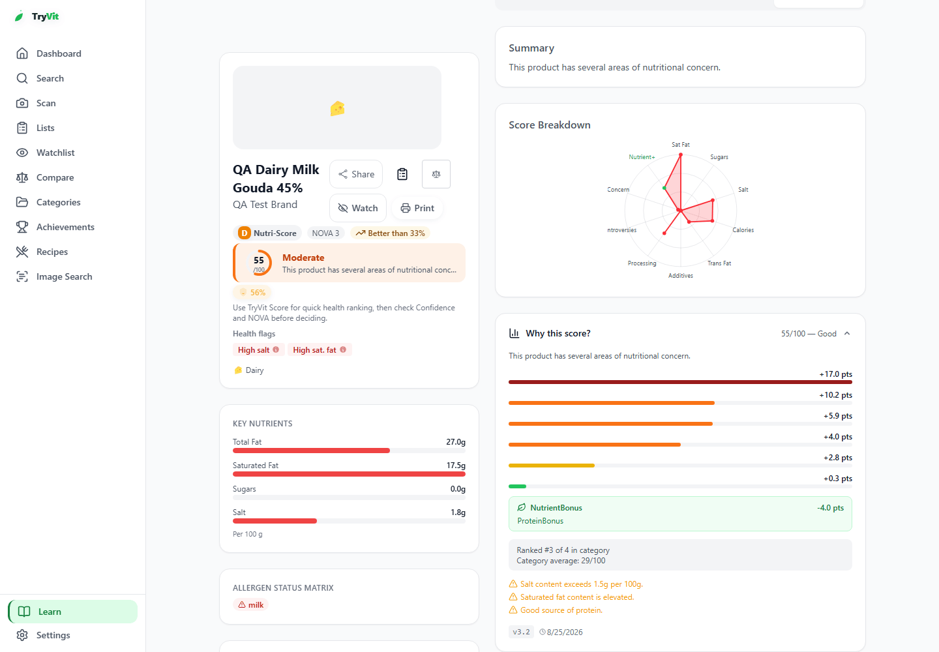Click "Salt content exceeds 1.5g per 100g." warning
Screen dimensions: 939x652
click(576, 584)
